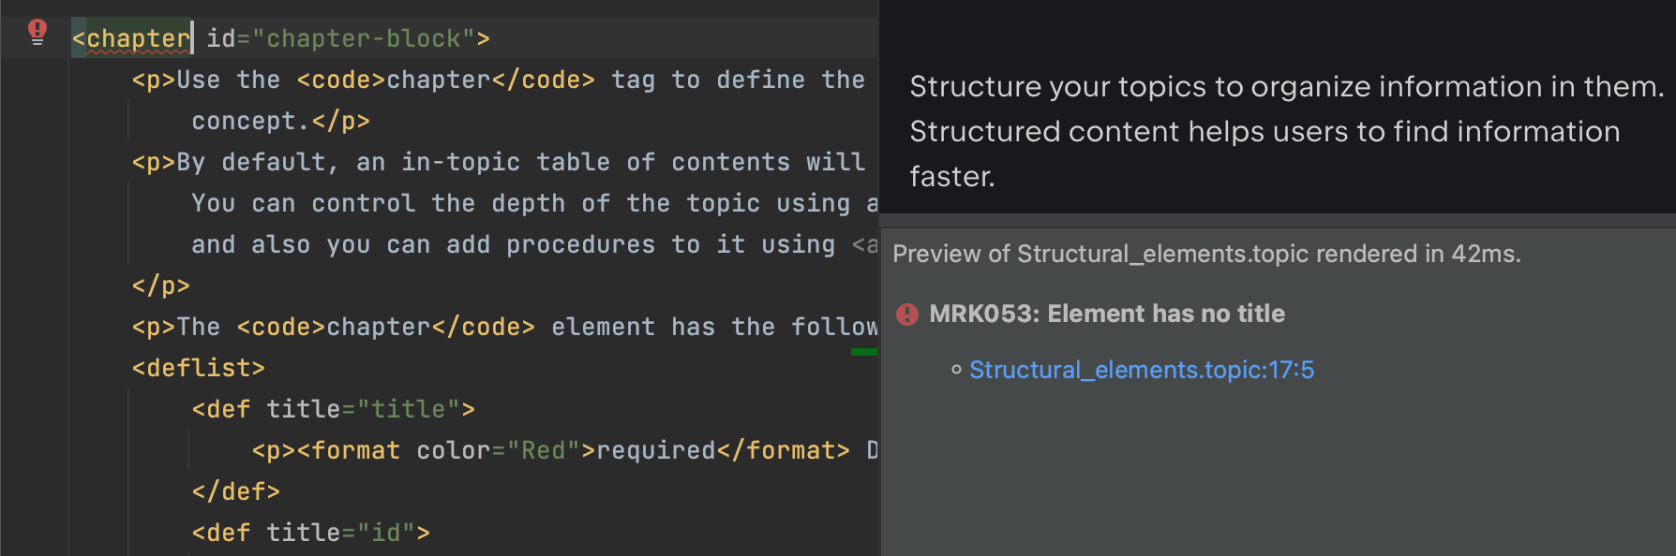1676x556 pixels.
Task: Click the closing def tag
Action: [235, 491]
